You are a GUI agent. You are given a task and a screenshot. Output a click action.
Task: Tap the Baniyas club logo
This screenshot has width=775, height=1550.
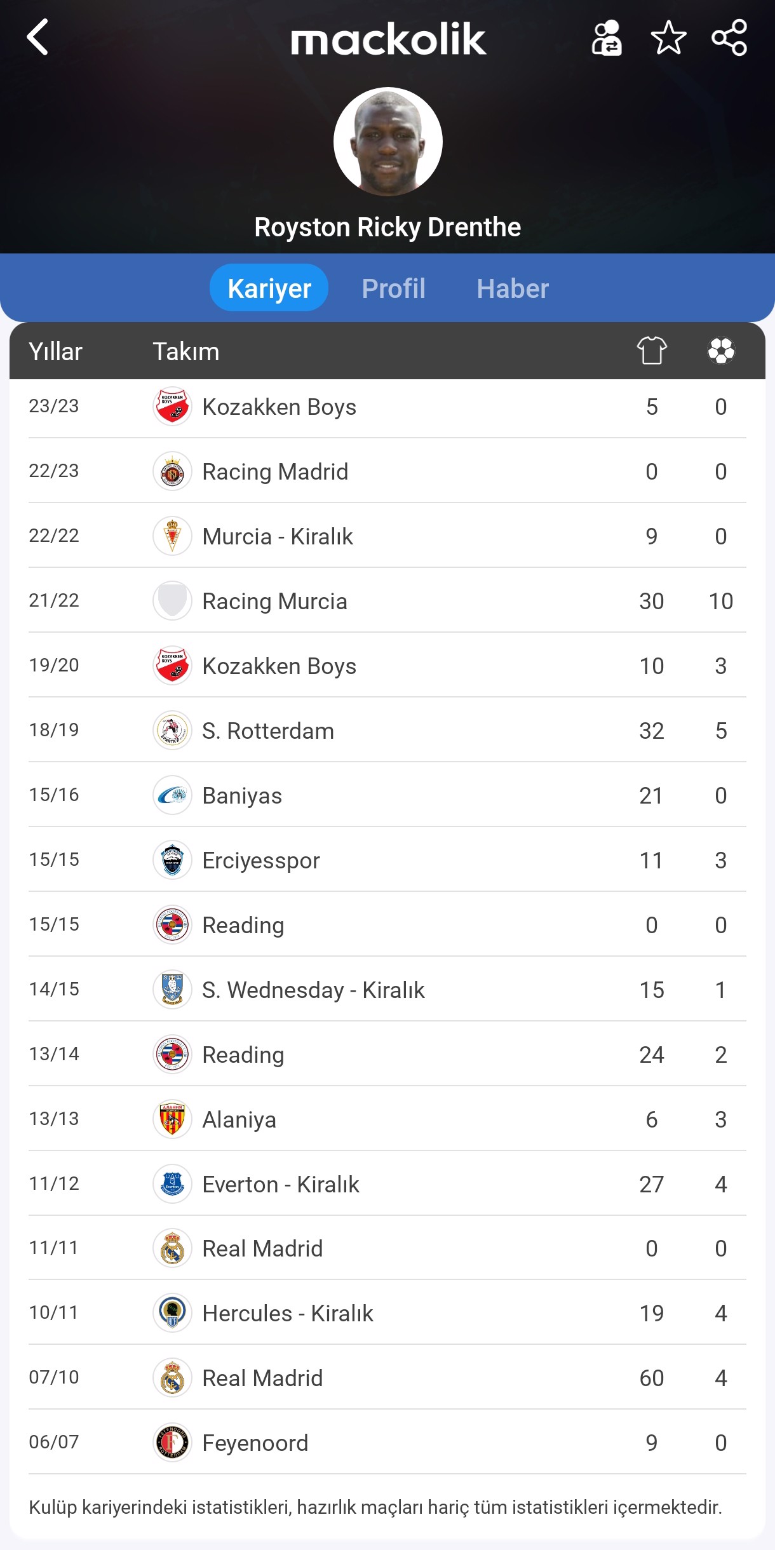172,795
